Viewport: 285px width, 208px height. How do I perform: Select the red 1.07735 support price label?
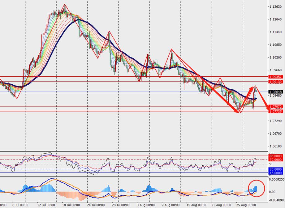coord(275,111)
